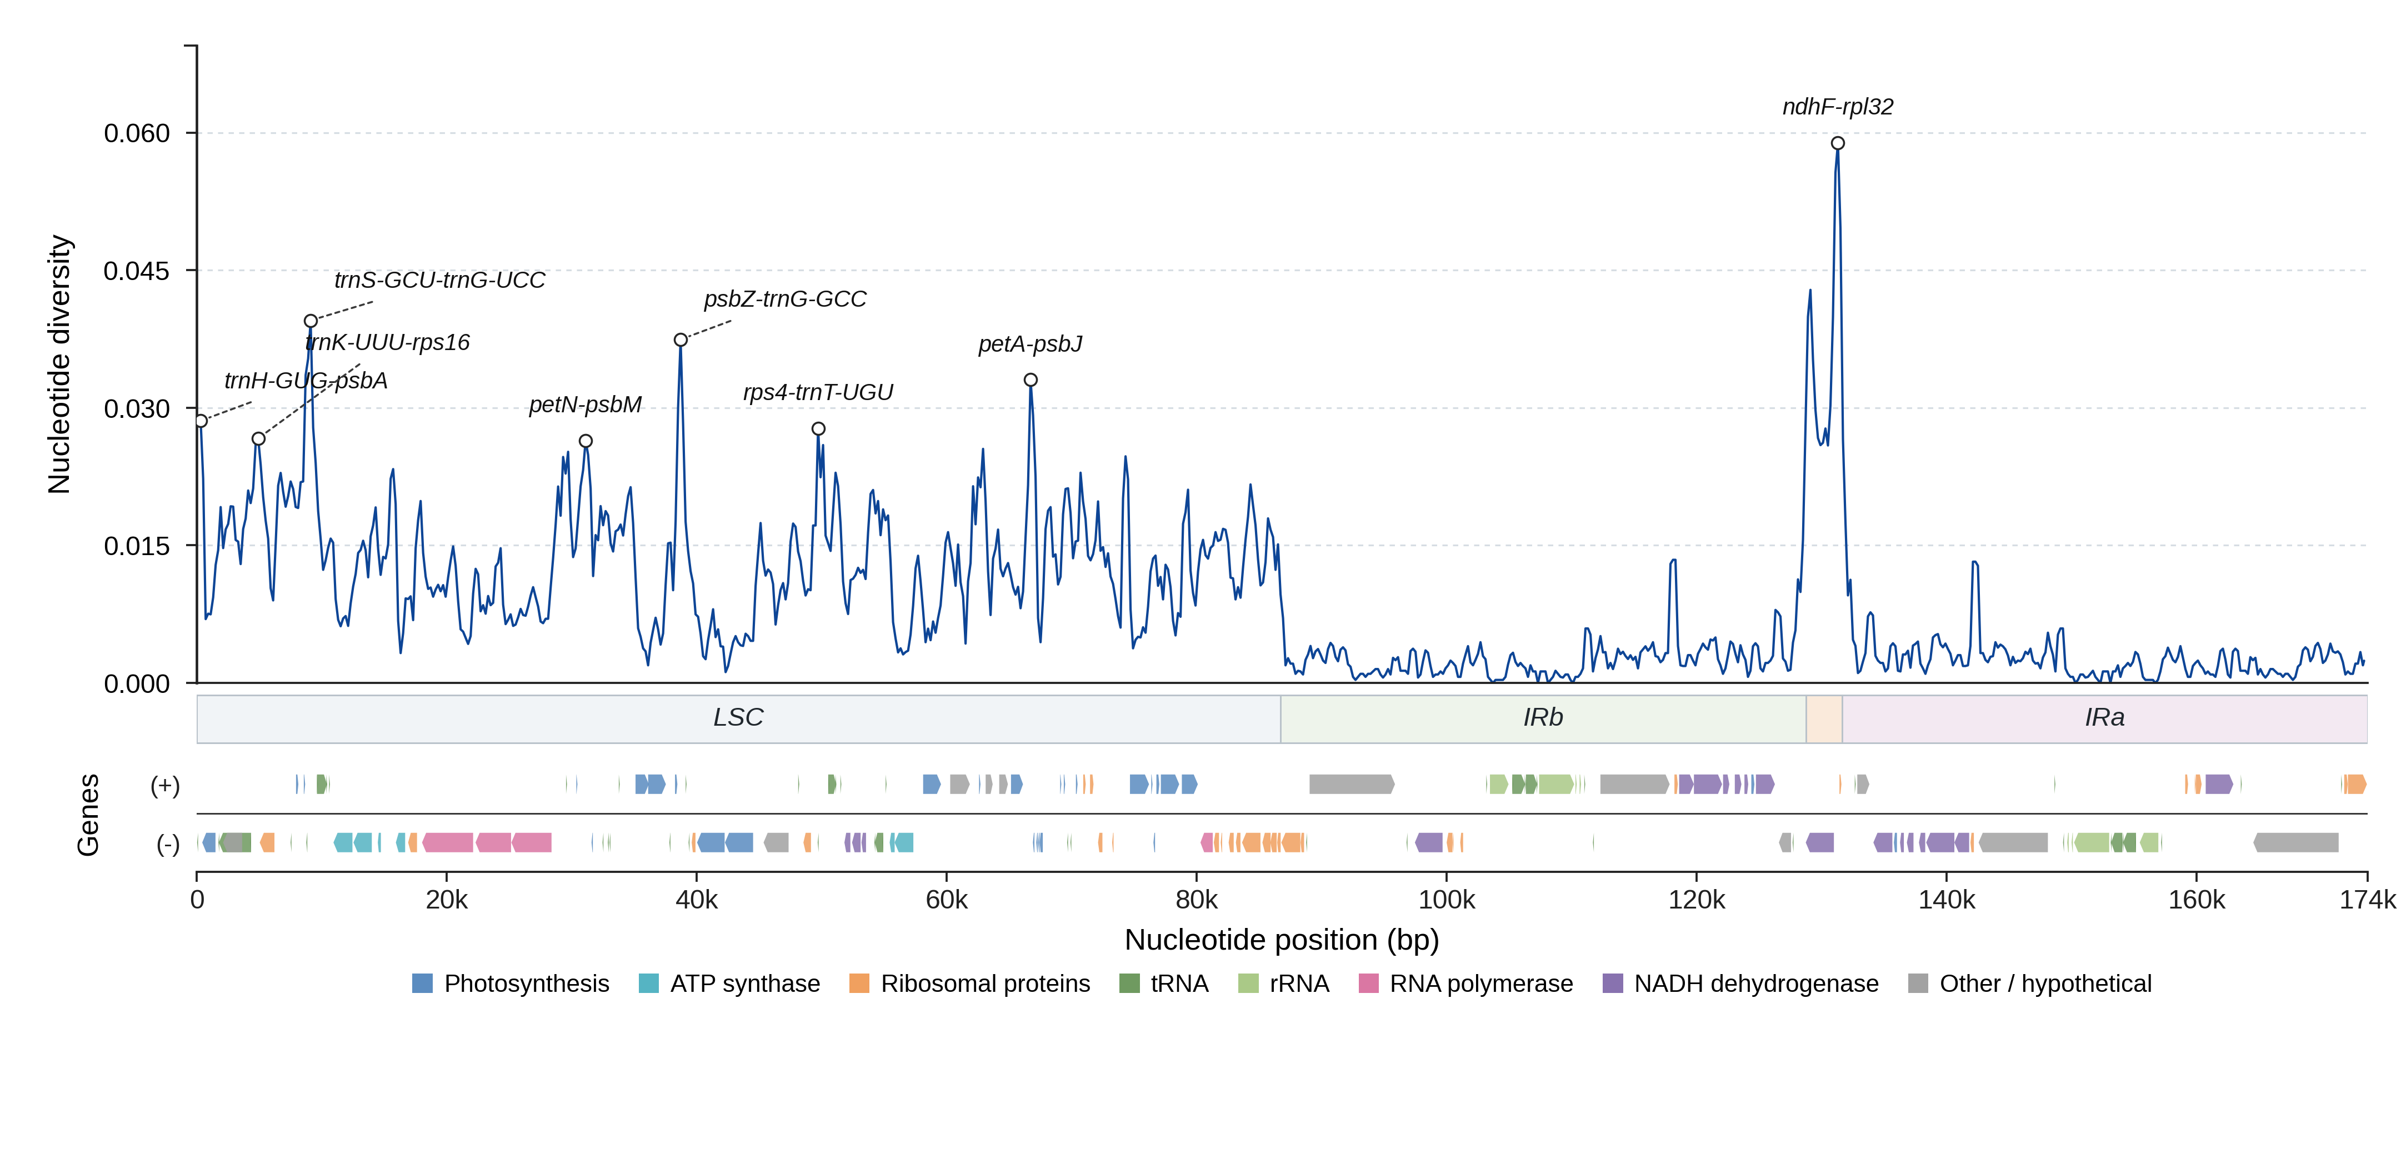
Task: Click the trnH-GUG-psbA label text
Action: pos(306,380)
